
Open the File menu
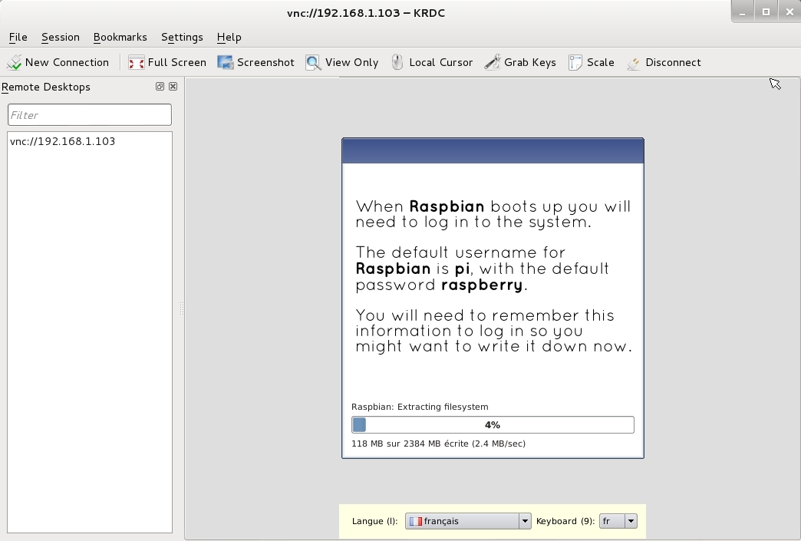click(18, 38)
